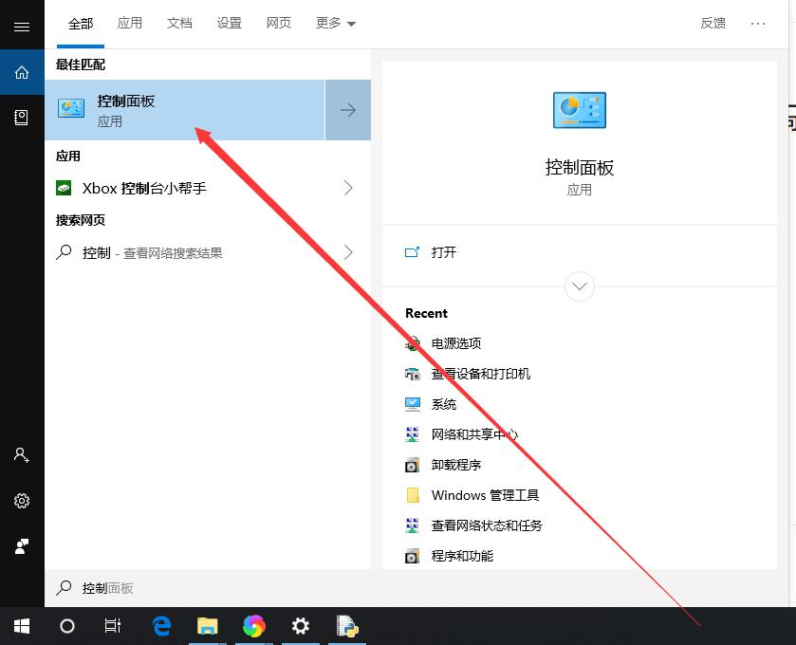Open the hamburger menu in the sidebar

click(x=21, y=26)
